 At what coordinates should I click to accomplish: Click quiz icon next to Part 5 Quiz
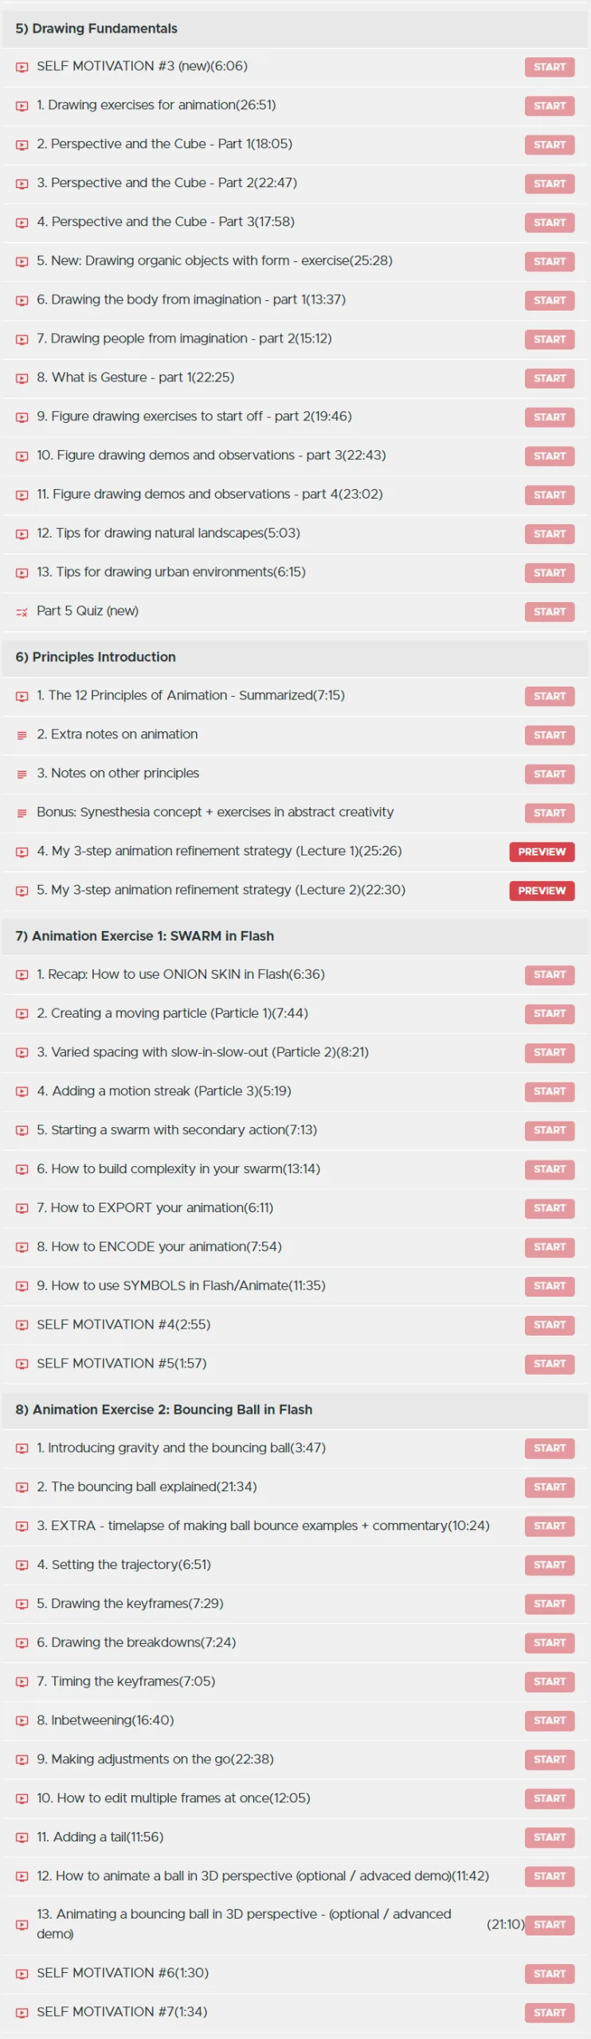point(22,612)
